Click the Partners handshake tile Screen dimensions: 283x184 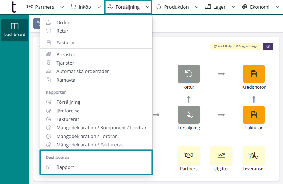point(189,155)
